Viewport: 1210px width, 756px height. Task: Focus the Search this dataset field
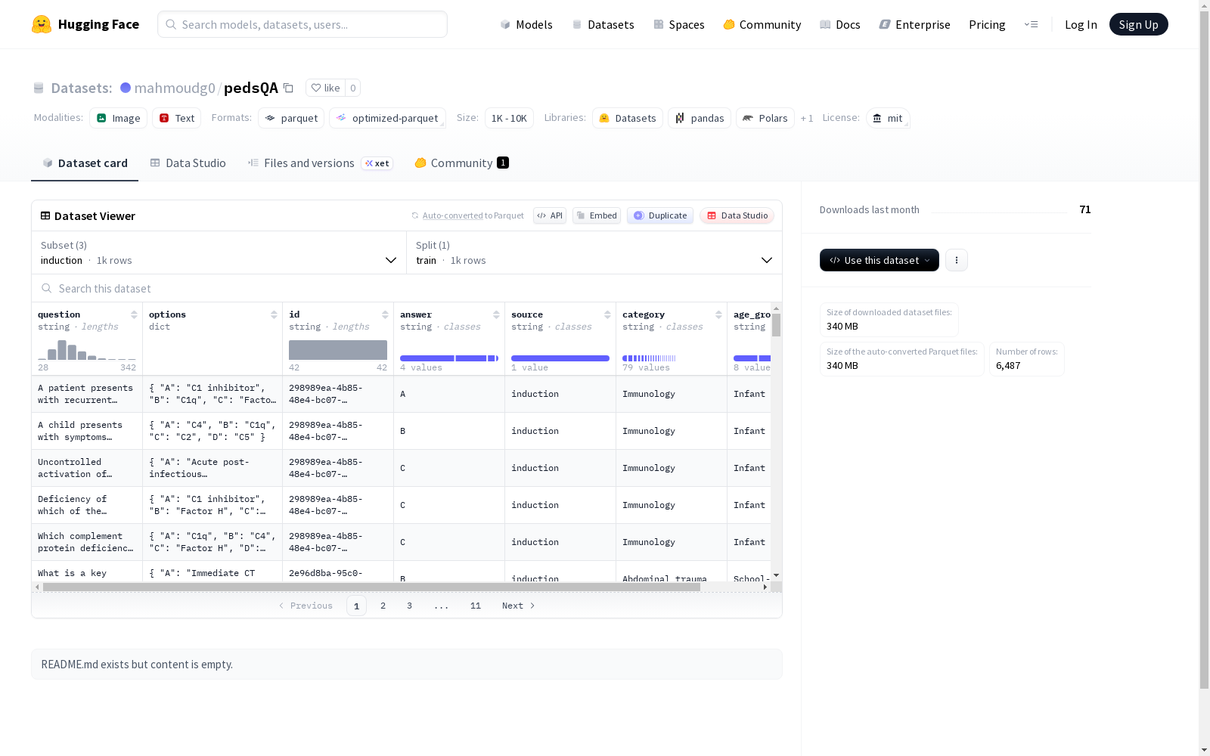click(x=407, y=288)
